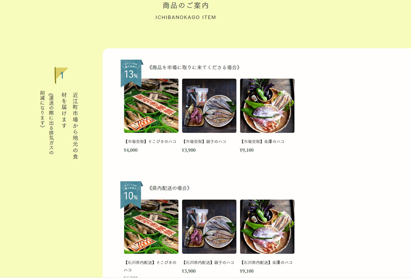Click the 【市場受取】親子のハコ title link
Screen dimensions: 411x278
tap(204, 142)
